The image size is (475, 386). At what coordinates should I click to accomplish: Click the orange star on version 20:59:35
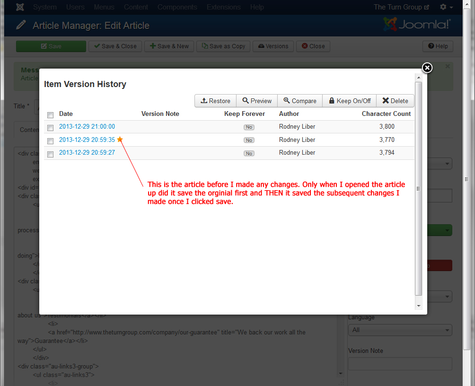tap(120, 140)
